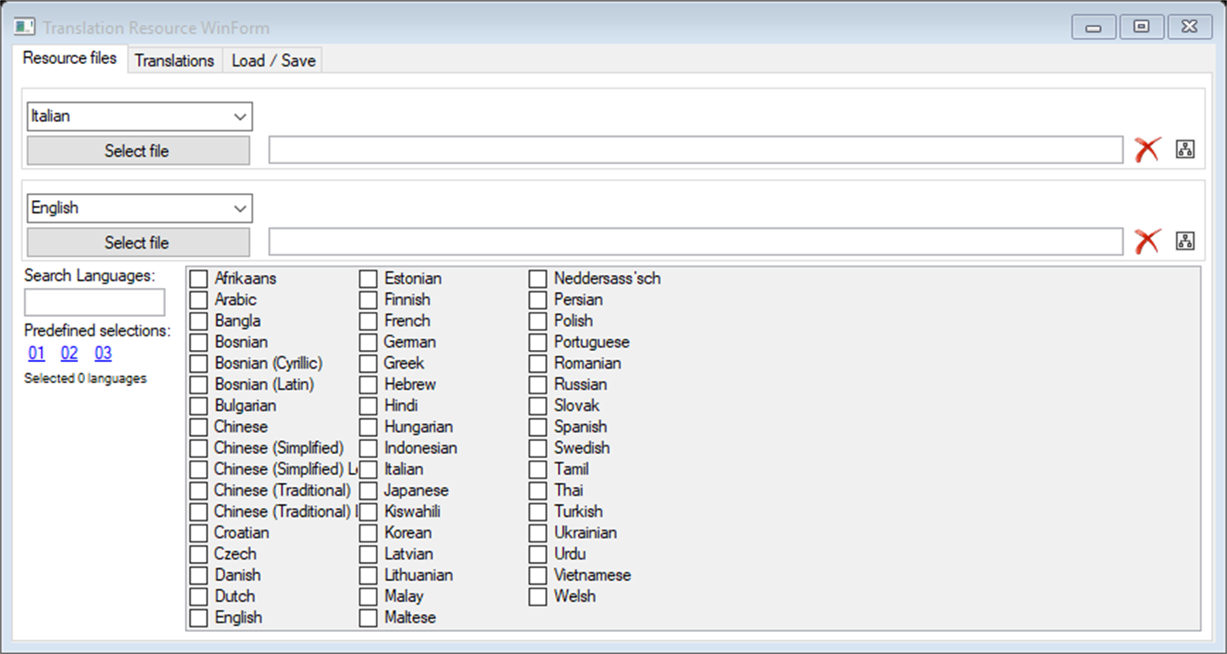Click the red X beside the Italian file path
1227x654 pixels.
(x=1148, y=150)
